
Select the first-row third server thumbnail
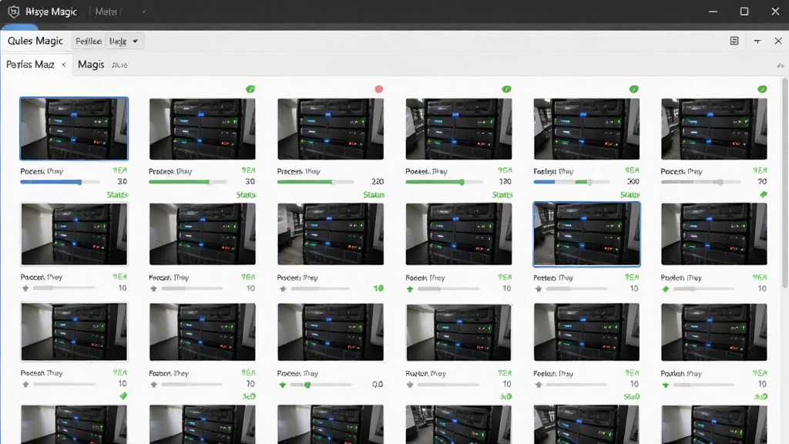point(331,129)
